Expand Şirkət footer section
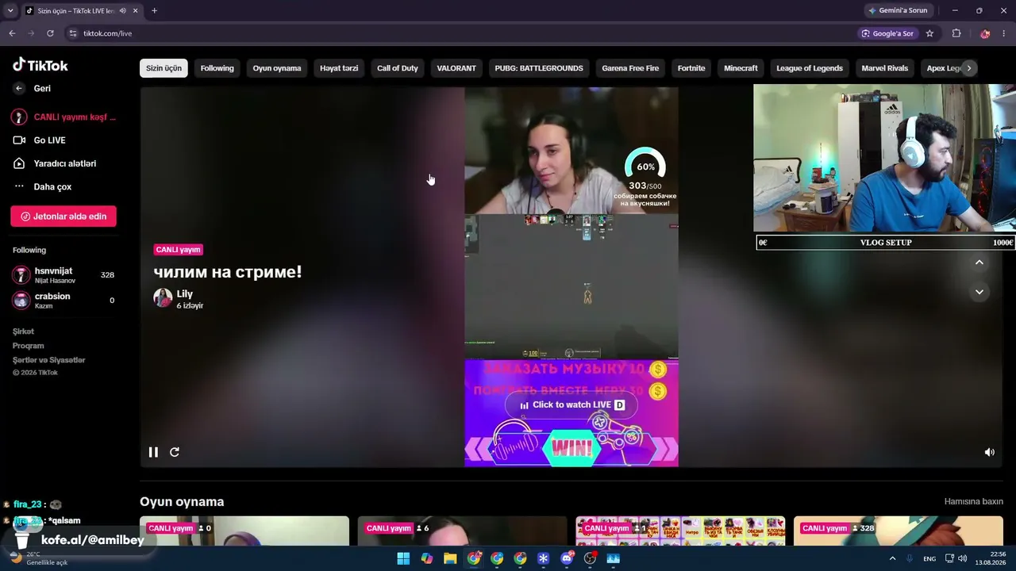 point(23,331)
